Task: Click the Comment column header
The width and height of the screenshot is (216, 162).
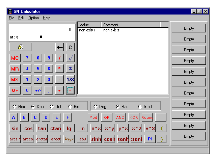Action: (130, 25)
